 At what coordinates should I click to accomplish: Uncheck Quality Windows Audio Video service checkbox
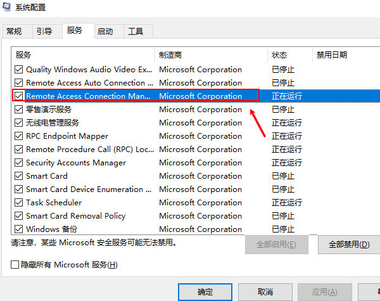click(19, 70)
